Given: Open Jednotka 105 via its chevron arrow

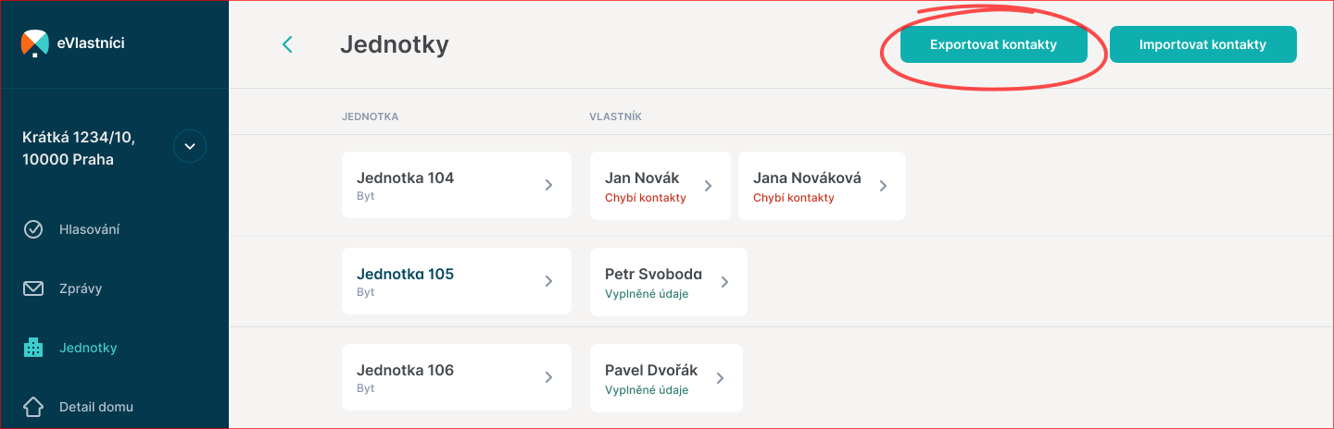Looking at the screenshot, I should tap(548, 281).
